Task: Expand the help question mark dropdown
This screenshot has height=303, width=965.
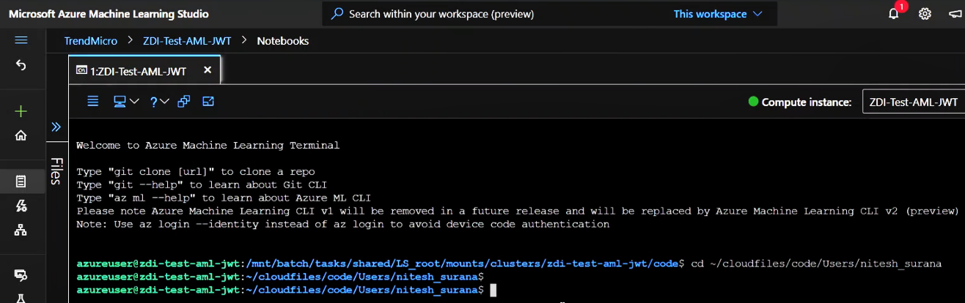Action: (159, 102)
